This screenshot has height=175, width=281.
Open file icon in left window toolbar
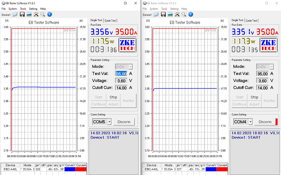coord(15,15)
